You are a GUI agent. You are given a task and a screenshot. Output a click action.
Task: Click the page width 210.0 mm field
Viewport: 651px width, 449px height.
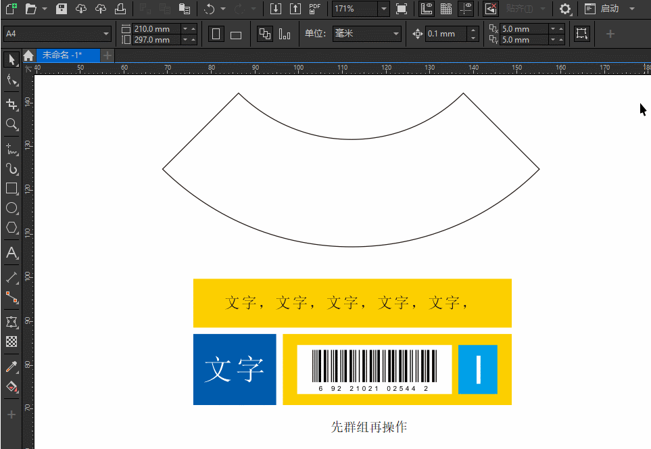click(x=157, y=28)
